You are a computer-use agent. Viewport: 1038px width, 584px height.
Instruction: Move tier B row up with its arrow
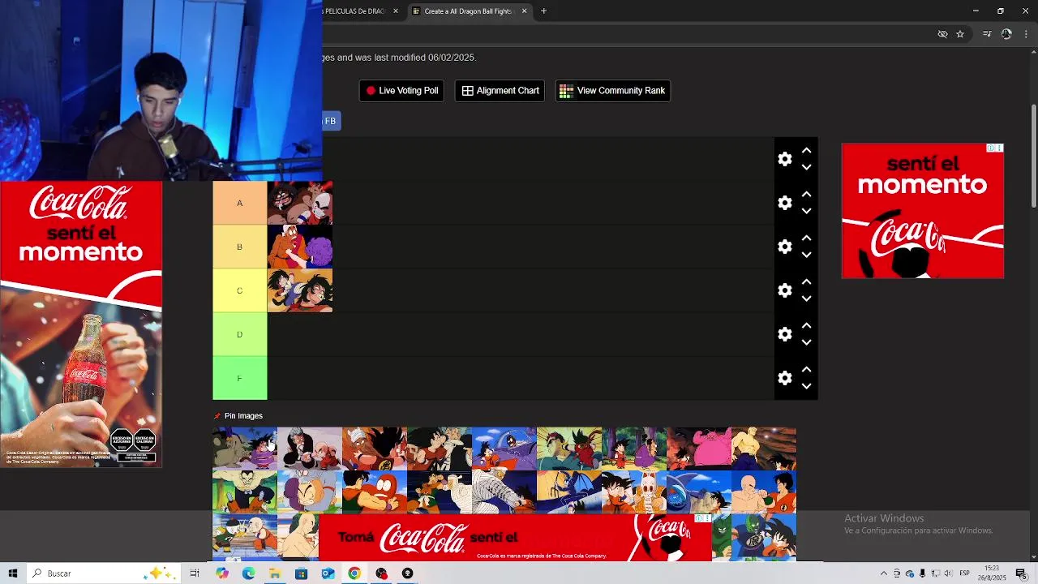[806, 238]
